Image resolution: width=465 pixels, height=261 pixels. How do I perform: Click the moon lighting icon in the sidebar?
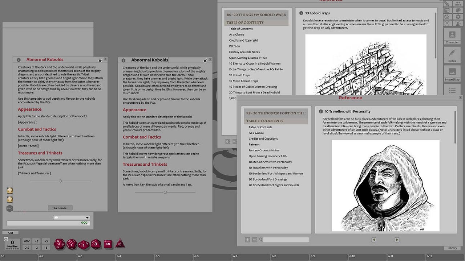[x=448, y=17]
